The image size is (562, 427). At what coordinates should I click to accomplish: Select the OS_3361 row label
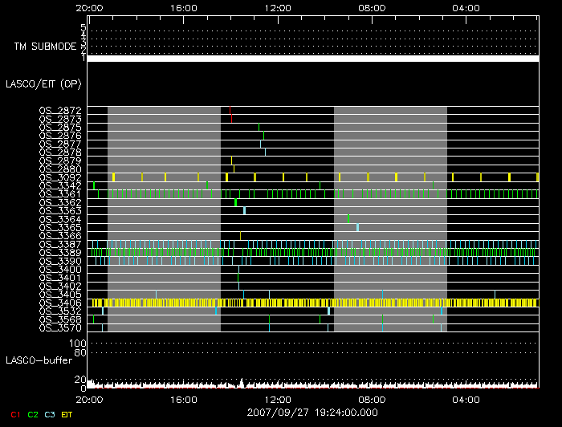click(60, 193)
